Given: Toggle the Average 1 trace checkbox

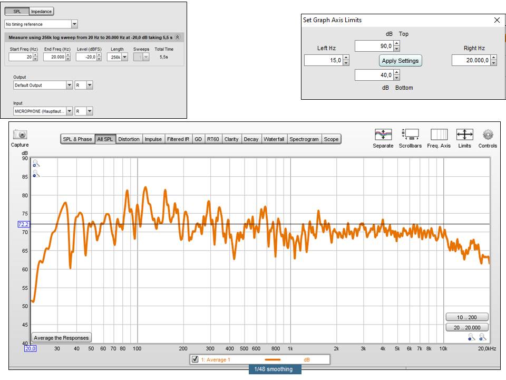Looking at the screenshot, I should click(x=195, y=359).
